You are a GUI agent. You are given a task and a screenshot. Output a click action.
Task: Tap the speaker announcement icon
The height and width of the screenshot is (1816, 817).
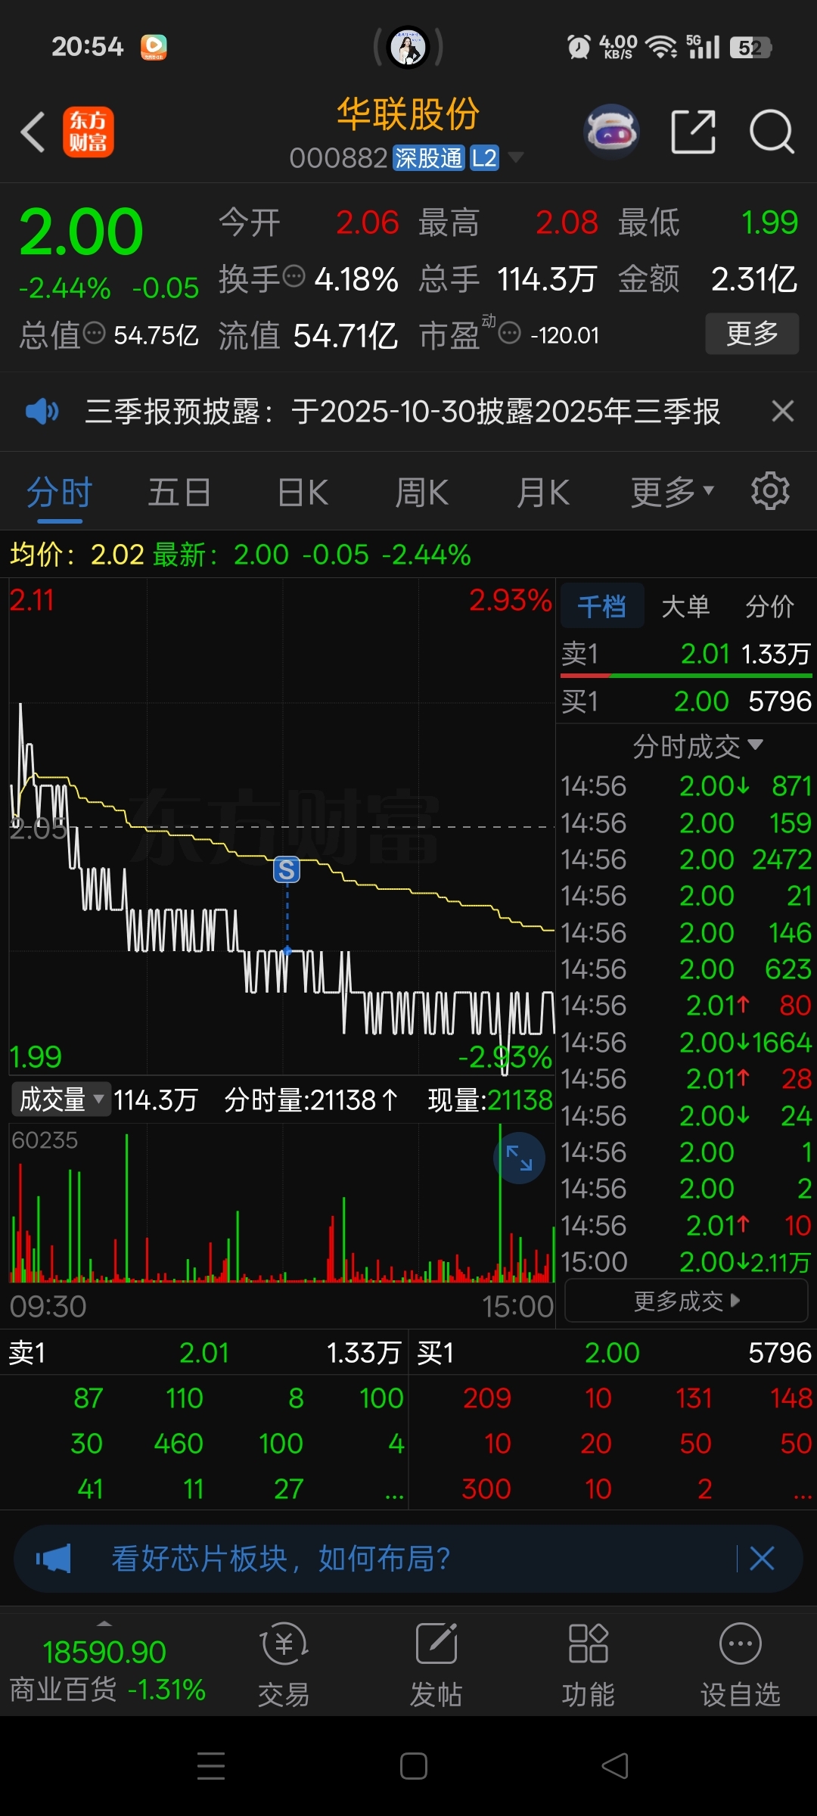pyautogui.click(x=42, y=412)
